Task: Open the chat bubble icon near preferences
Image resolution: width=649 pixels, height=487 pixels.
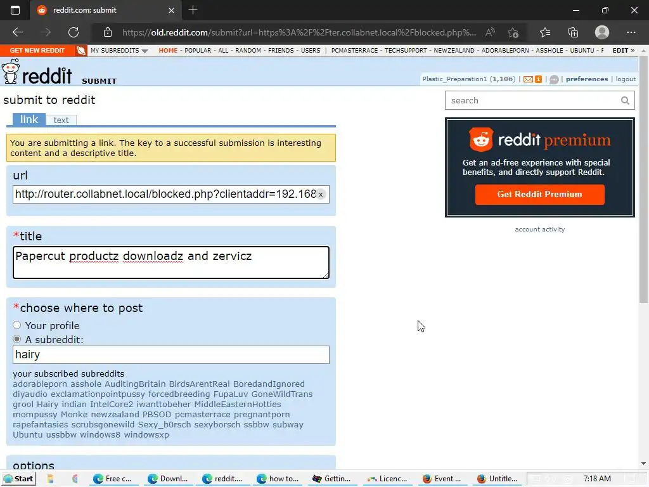Action: [554, 79]
